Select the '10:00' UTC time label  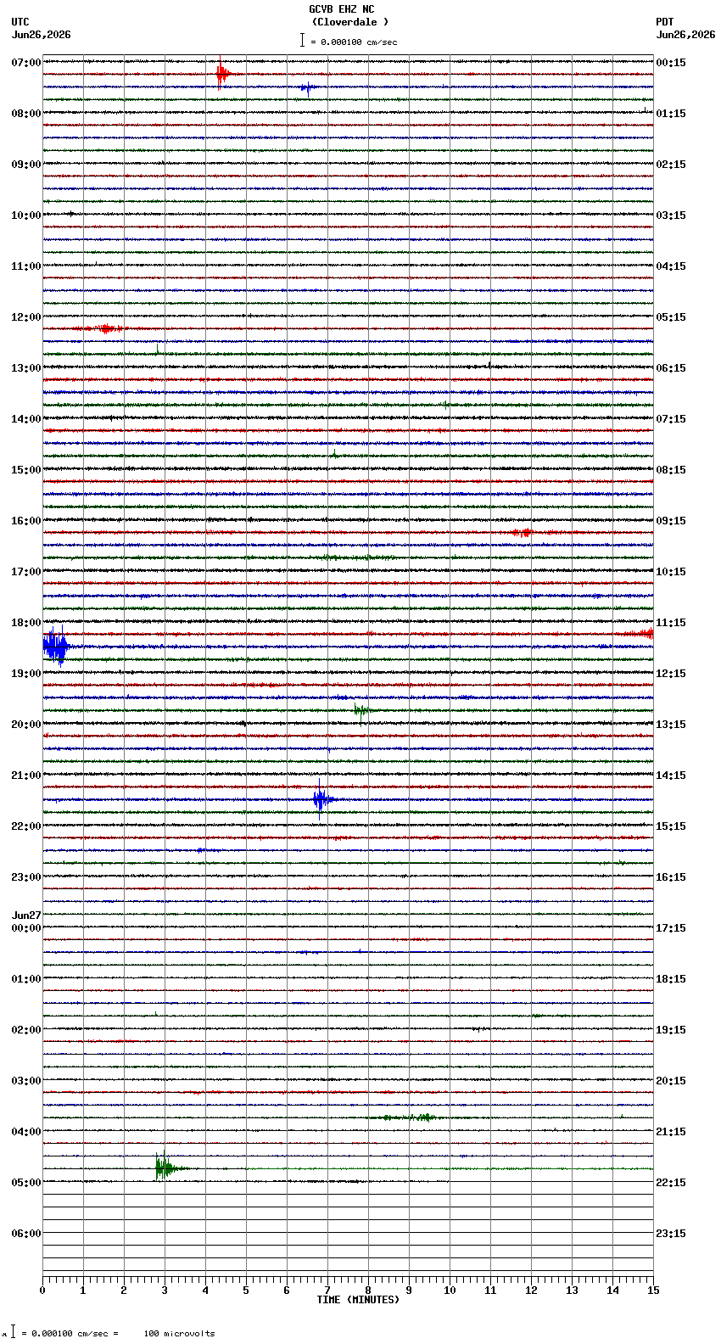click(x=26, y=216)
